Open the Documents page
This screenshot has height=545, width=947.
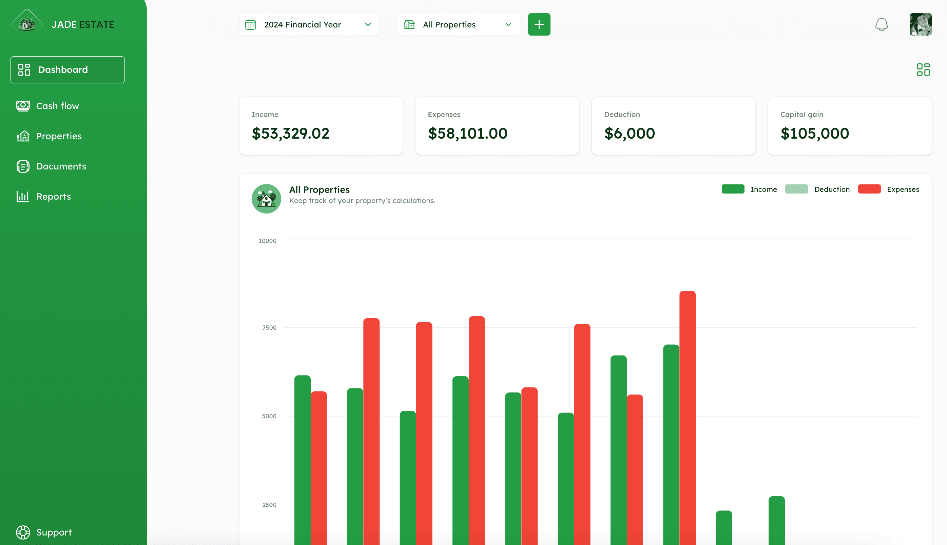coord(61,166)
